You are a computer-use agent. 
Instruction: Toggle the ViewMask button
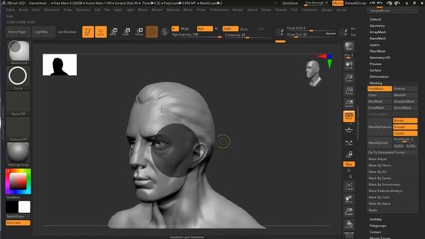tap(379, 88)
